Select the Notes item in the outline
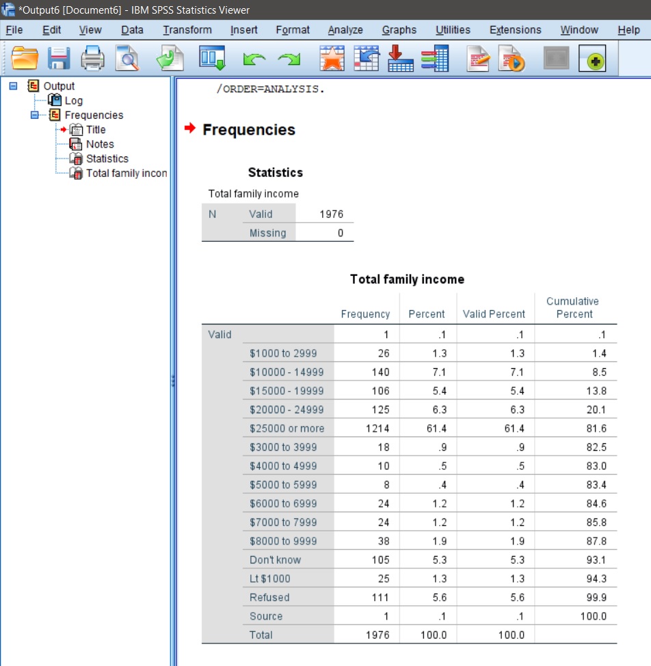651x666 pixels. [99, 144]
